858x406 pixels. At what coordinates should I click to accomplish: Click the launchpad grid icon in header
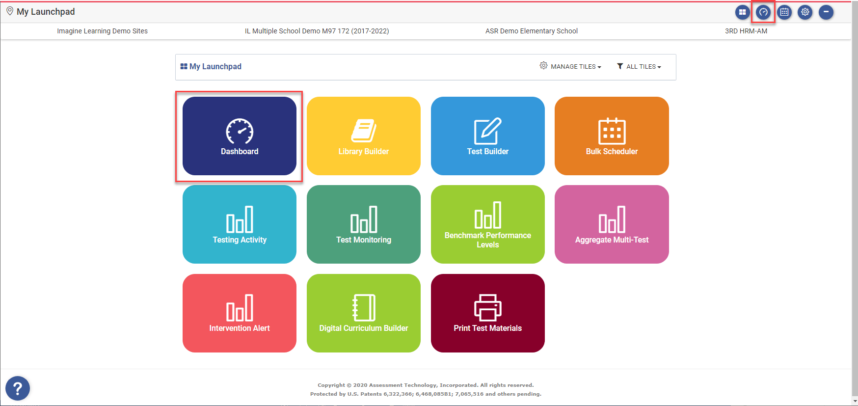tap(743, 12)
